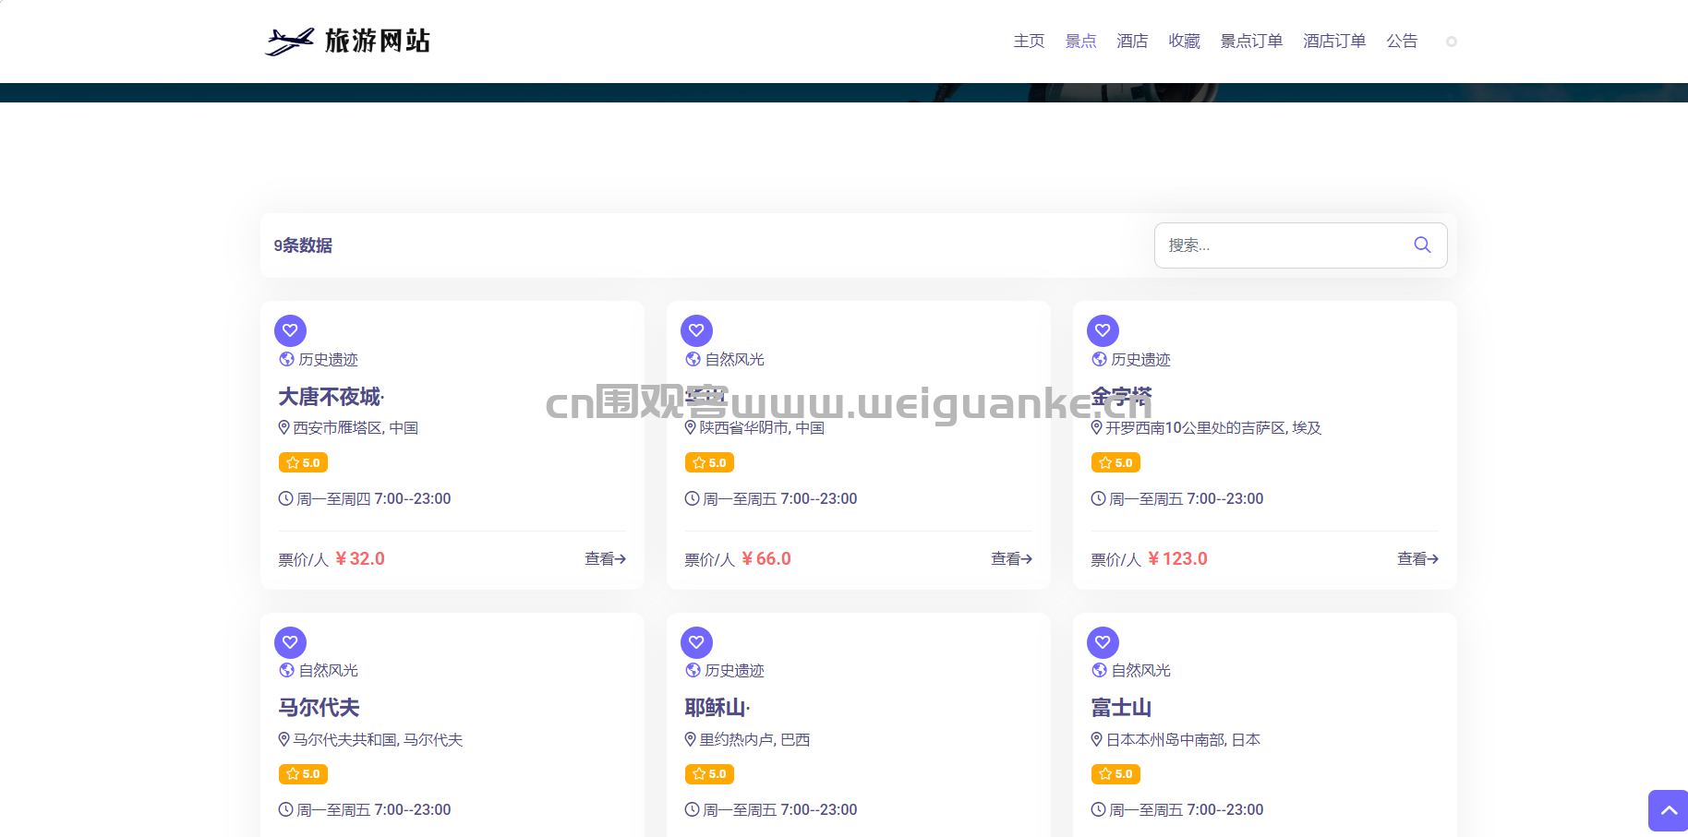
Task: View details of the ¥123.0 attraction
Action: (x=1417, y=558)
